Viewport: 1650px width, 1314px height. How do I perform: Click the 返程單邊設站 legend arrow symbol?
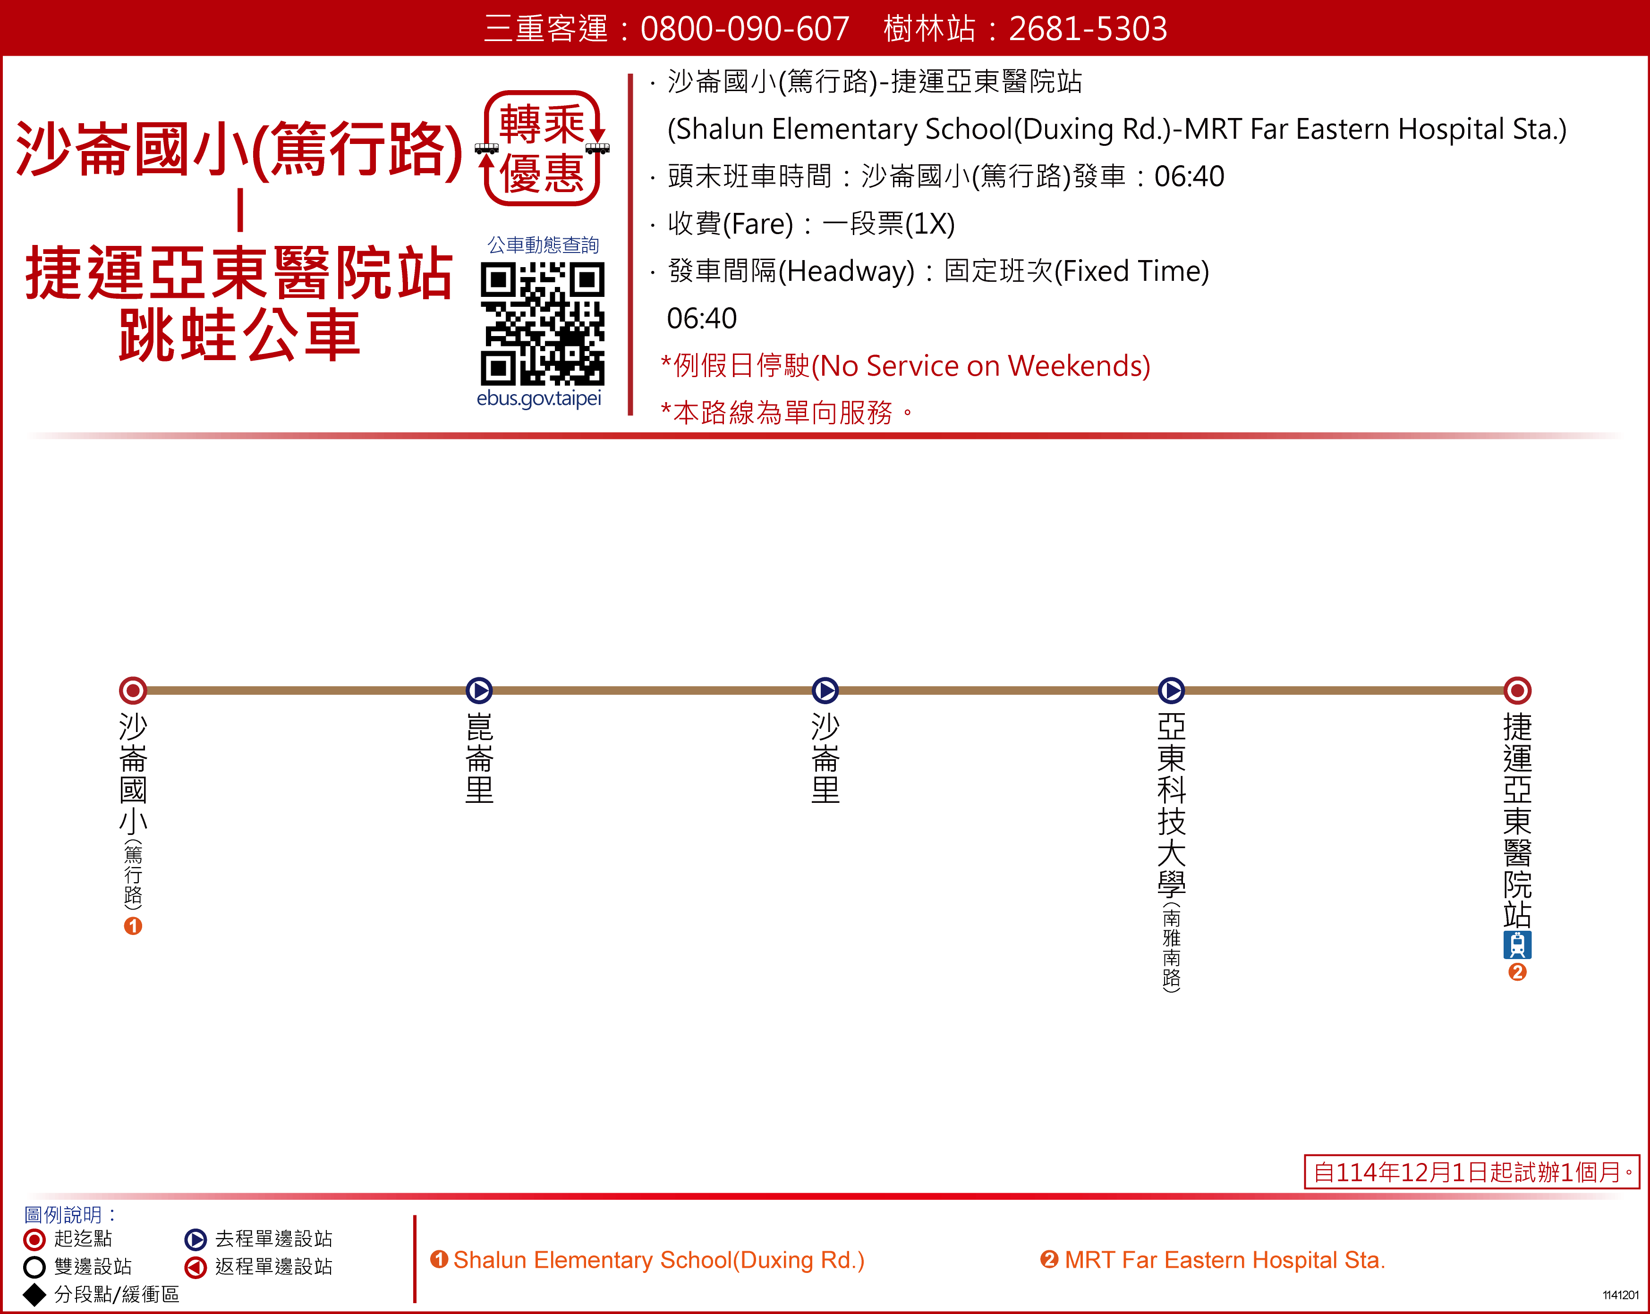coord(196,1267)
